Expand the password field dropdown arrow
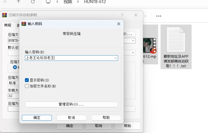Viewport: 208px width, 133px height. [115, 58]
